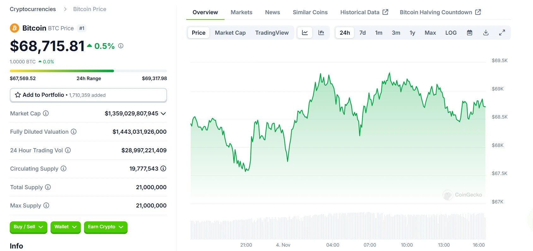
Task: Select the 3m time range
Action: pos(396,33)
